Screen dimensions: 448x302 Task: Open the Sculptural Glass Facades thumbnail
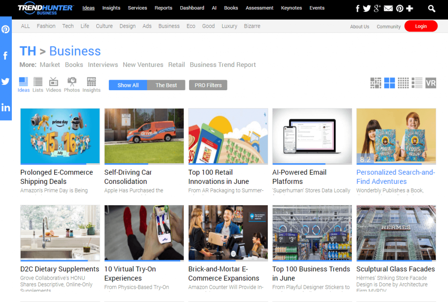(396, 232)
